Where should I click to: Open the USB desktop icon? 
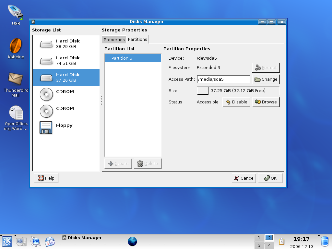[16, 15]
